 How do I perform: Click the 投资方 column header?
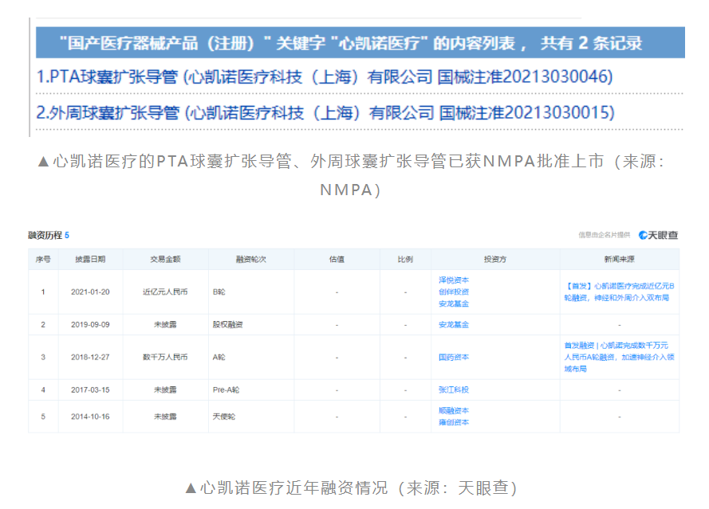click(x=495, y=259)
